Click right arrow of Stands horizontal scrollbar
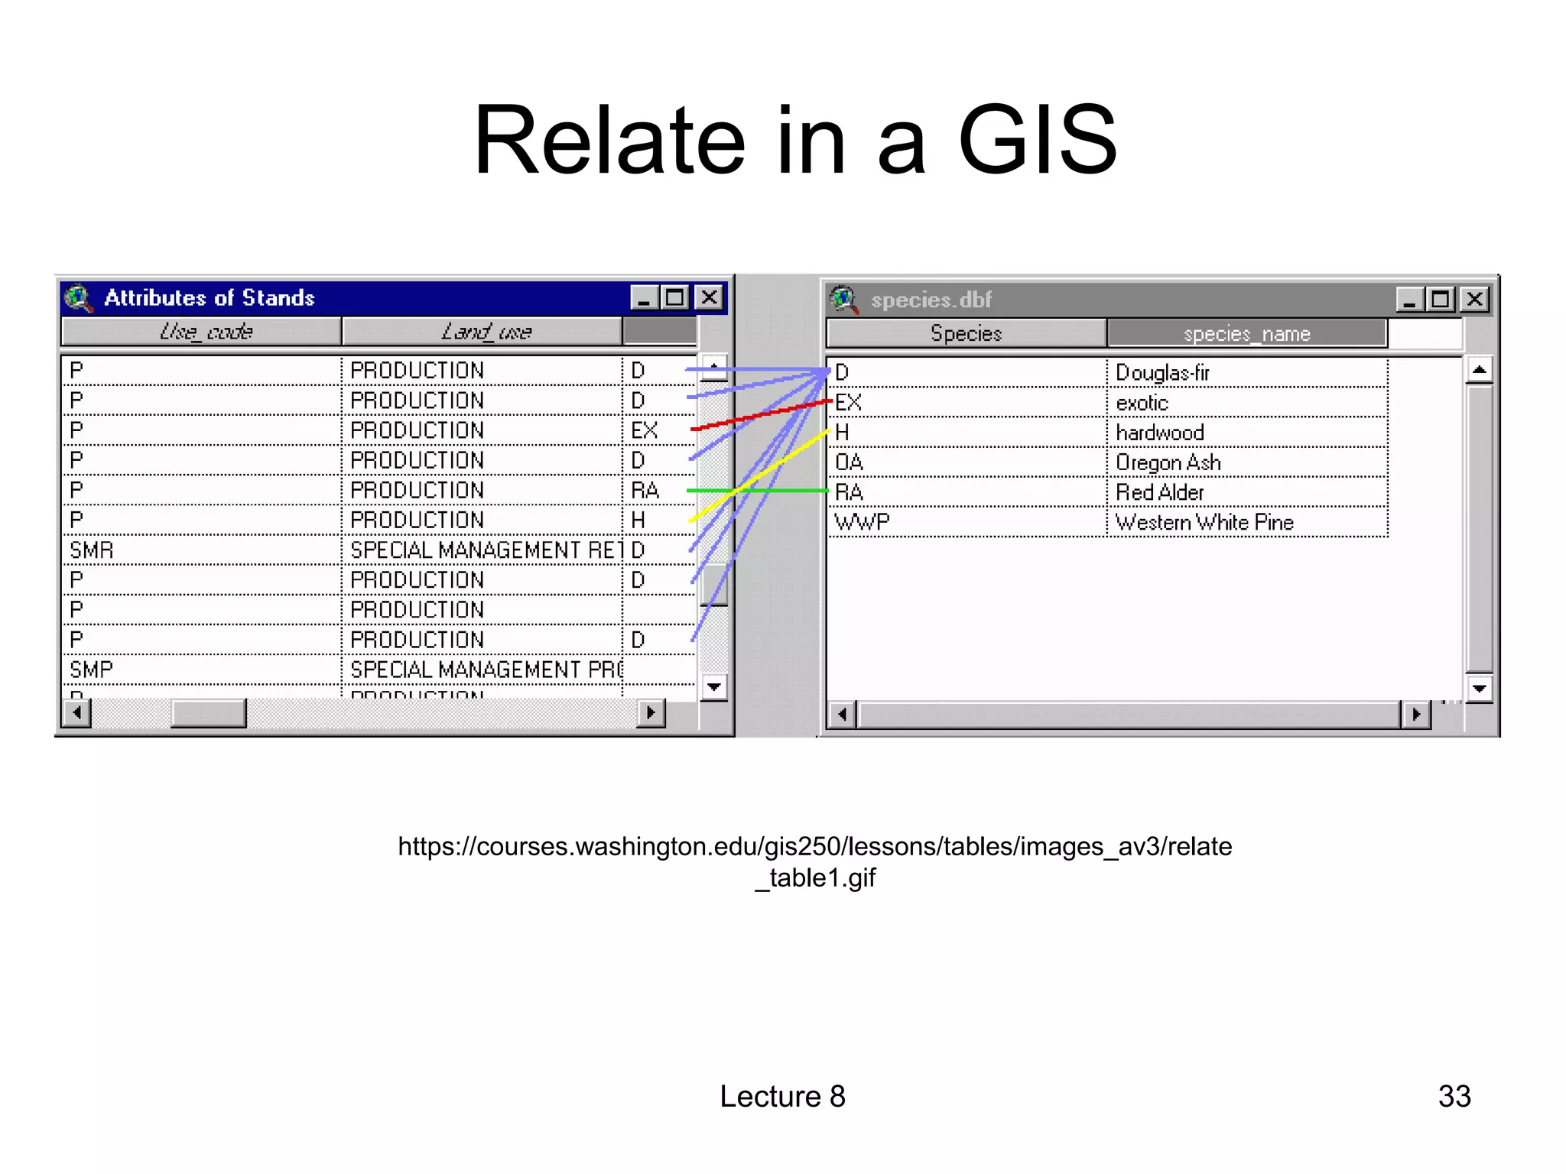 pyautogui.click(x=651, y=713)
